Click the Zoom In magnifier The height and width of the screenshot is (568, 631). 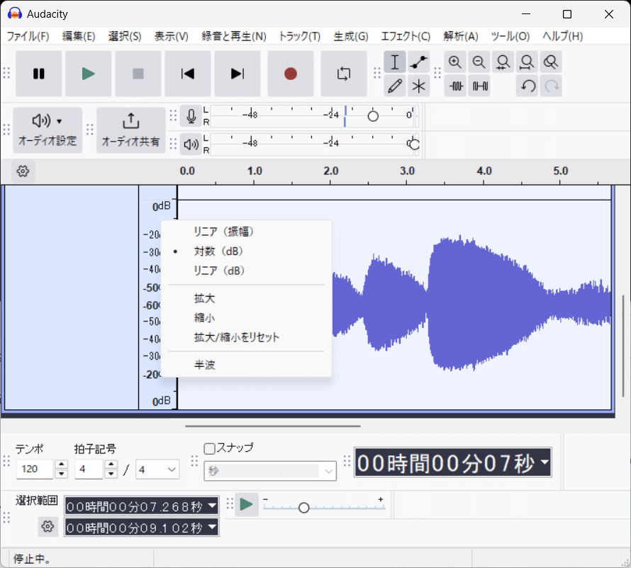pyautogui.click(x=455, y=62)
